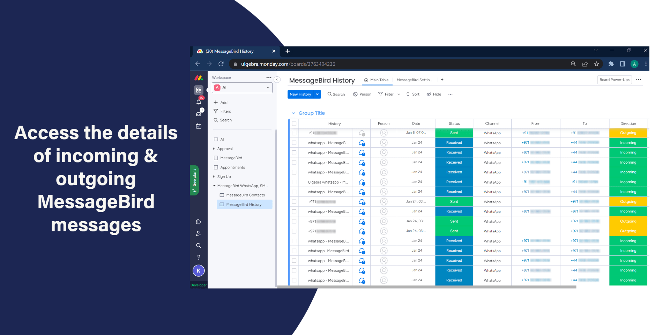Open a new browser tab
The width and height of the screenshot is (670, 335).
pos(288,51)
